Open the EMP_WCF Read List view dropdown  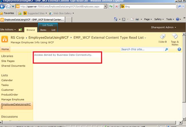pos(145,38)
